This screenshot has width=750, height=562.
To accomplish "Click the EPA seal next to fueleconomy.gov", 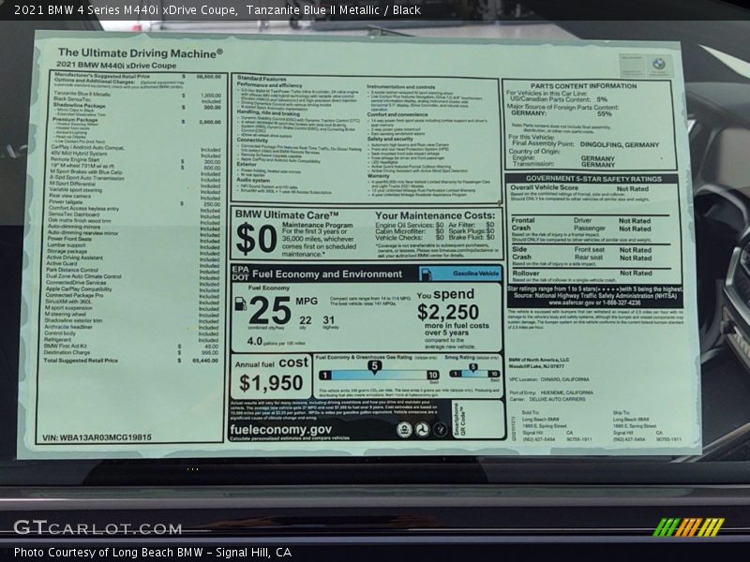I will (x=405, y=430).
